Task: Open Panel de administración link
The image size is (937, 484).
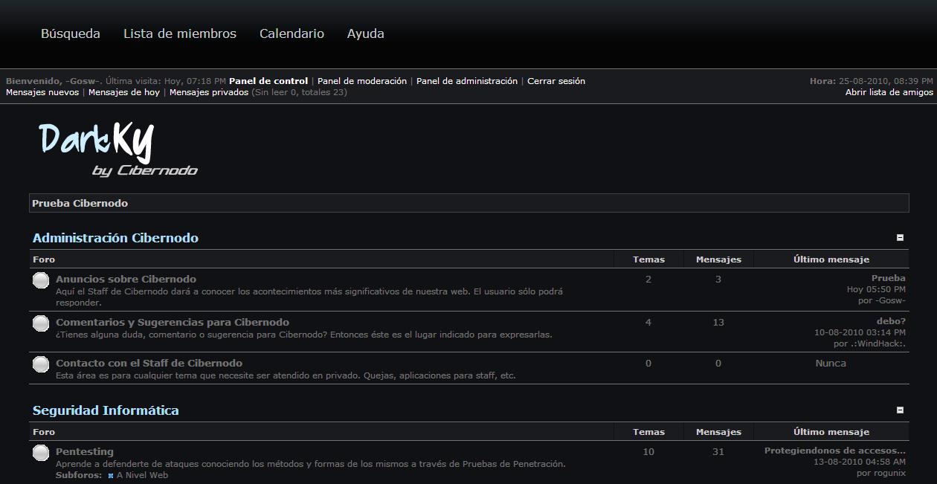Action: coord(467,81)
